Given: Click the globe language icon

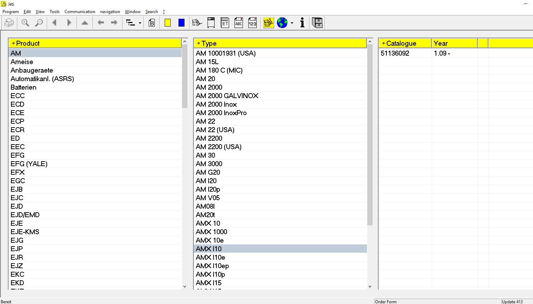Looking at the screenshot, I should (282, 23).
